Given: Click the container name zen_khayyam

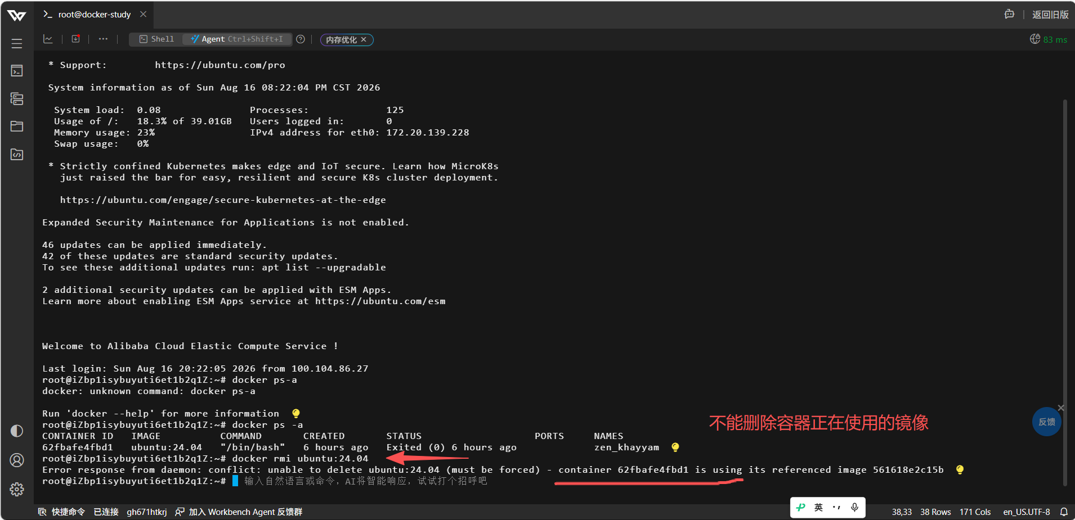Looking at the screenshot, I should coord(626,447).
